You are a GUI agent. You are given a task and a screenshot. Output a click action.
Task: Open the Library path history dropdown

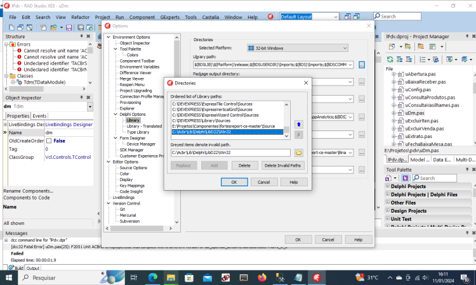(x=350, y=65)
